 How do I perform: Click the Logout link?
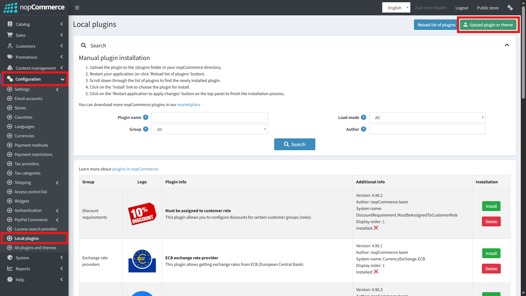tap(462, 8)
